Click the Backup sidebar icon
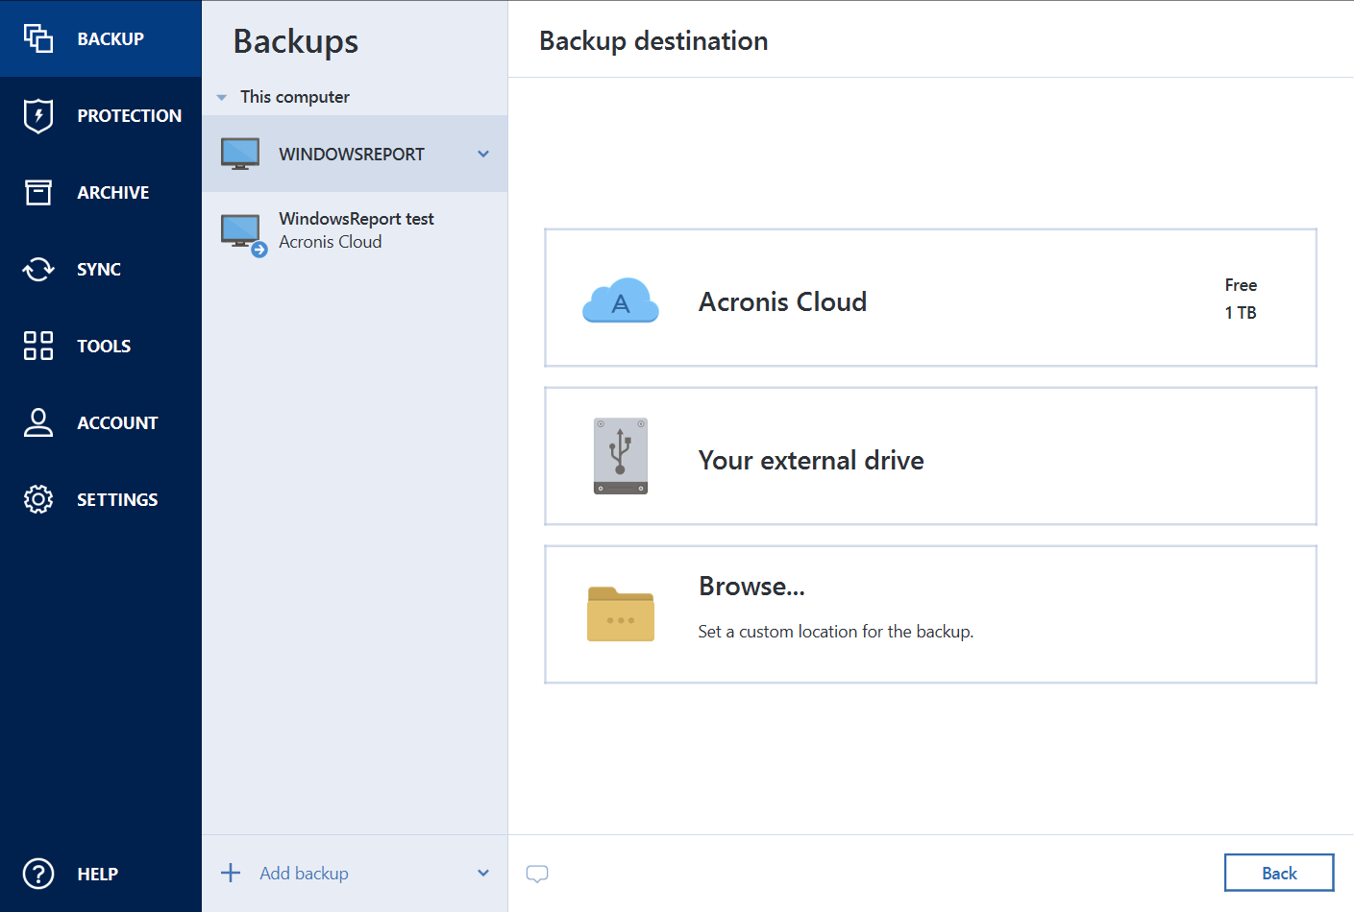1354x912 pixels. [38, 38]
